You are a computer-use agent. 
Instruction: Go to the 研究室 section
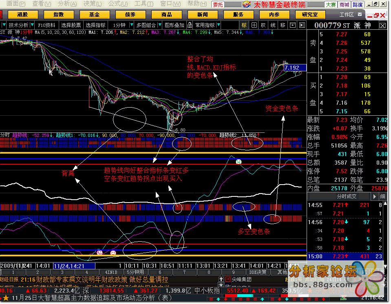310,15
